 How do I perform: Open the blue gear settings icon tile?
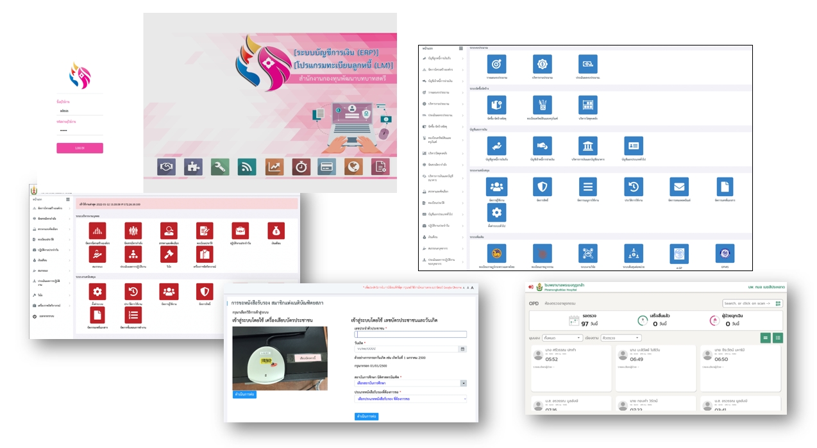point(496,213)
